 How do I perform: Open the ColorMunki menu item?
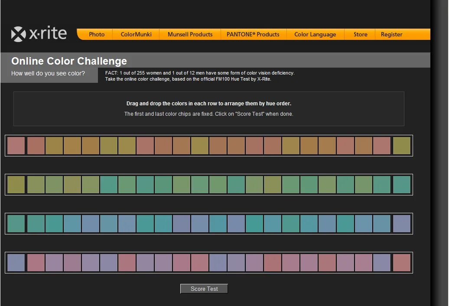(x=136, y=34)
